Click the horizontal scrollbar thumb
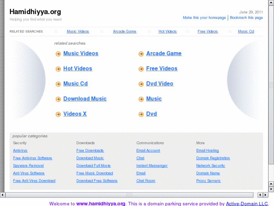Image resolution: width=274 pixels, height=206 pixels. [129, 195]
